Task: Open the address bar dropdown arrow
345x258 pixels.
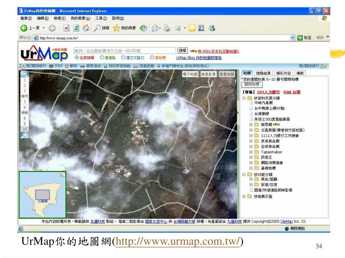Action: [292, 38]
